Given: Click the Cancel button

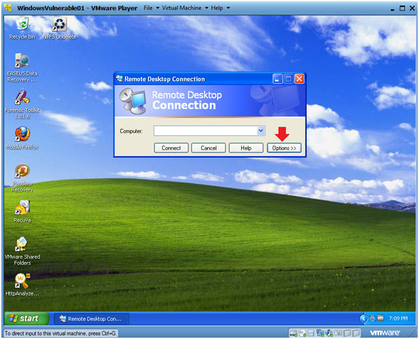Looking at the screenshot, I should coord(208,148).
